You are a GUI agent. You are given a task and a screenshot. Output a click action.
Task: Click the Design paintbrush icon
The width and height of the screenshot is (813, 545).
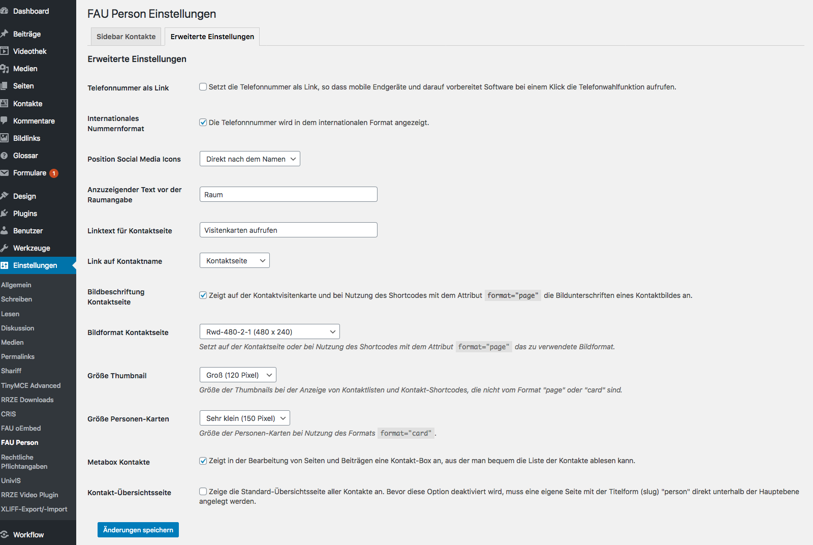coord(5,196)
